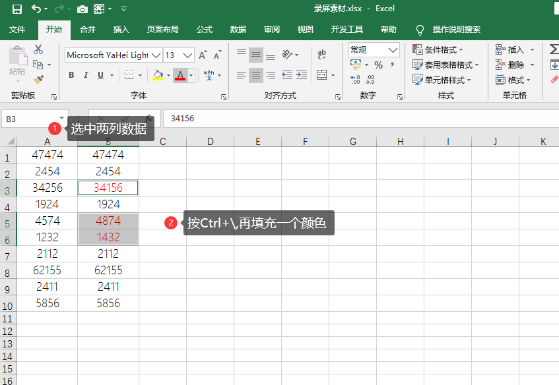The width and height of the screenshot is (559, 385).
Task: Open number format dialog launcher
Action: tap(400, 96)
